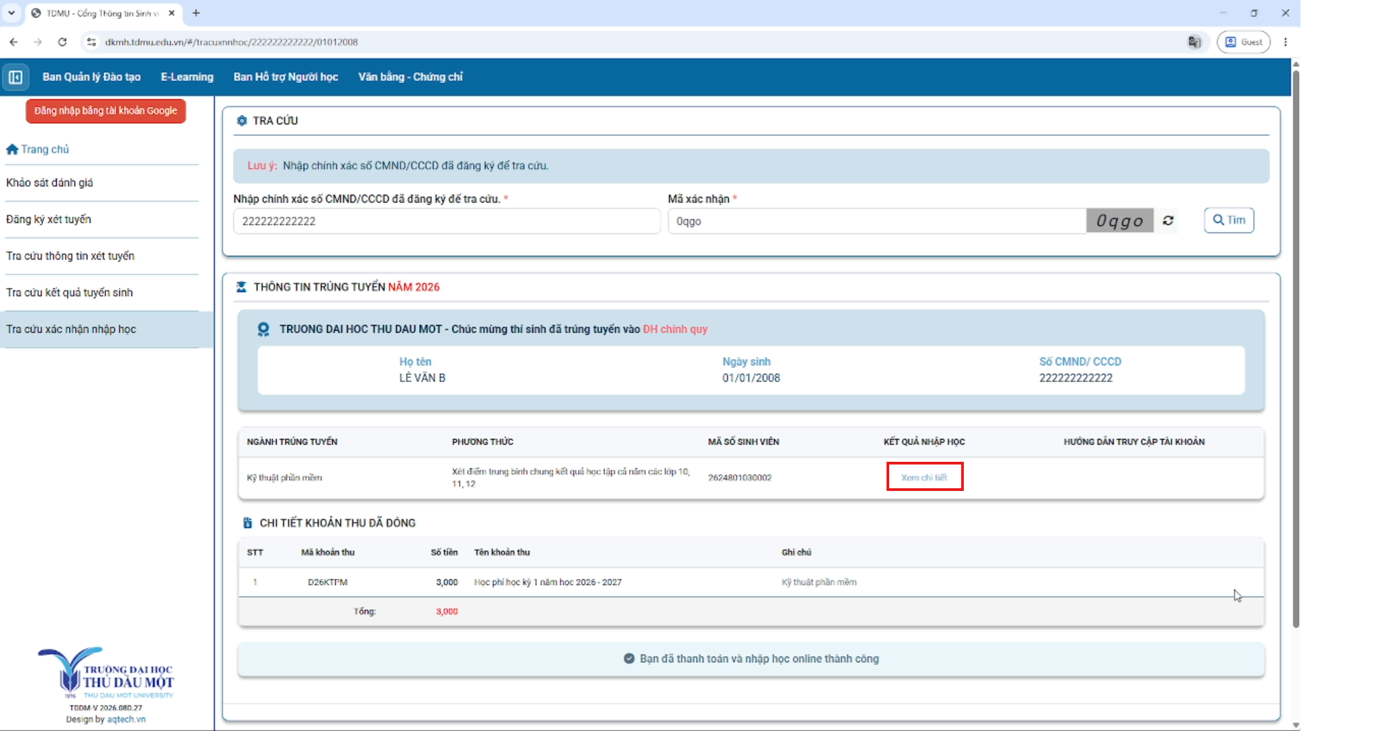Image resolution: width=1386 pixels, height=731 pixels.
Task: Click the Mã xác nhận input field
Action: point(877,221)
